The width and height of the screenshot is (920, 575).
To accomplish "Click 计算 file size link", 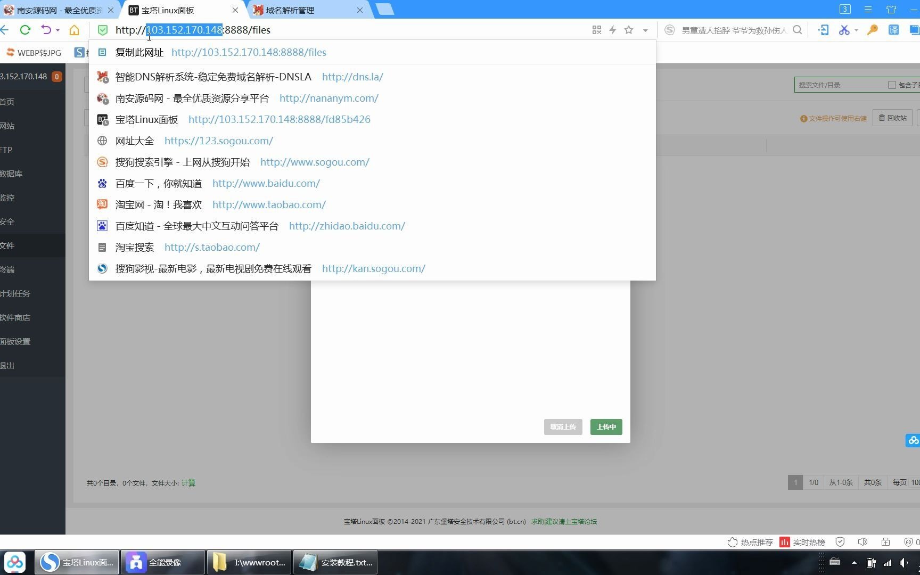I will click(188, 483).
